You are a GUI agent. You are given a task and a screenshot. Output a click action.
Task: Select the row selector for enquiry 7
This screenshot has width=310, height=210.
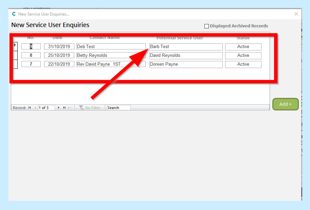(15, 64)
